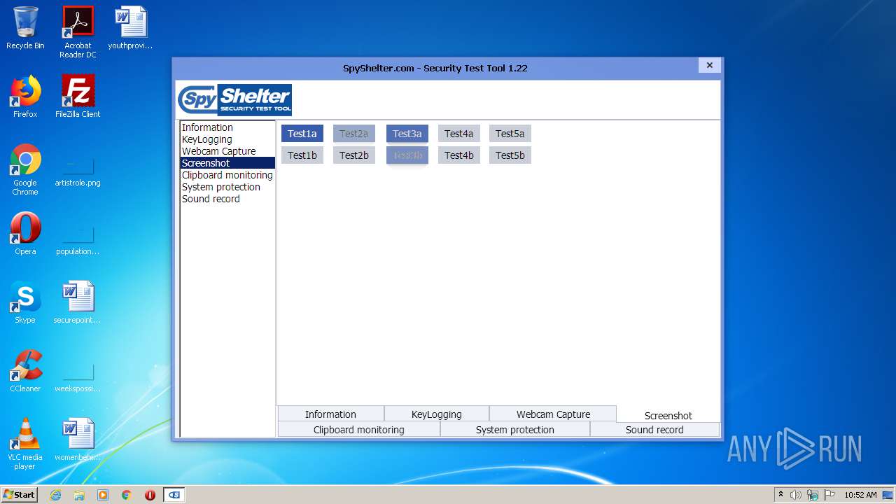
Task: Run screenshot Test5a
Action: (510, 134)
